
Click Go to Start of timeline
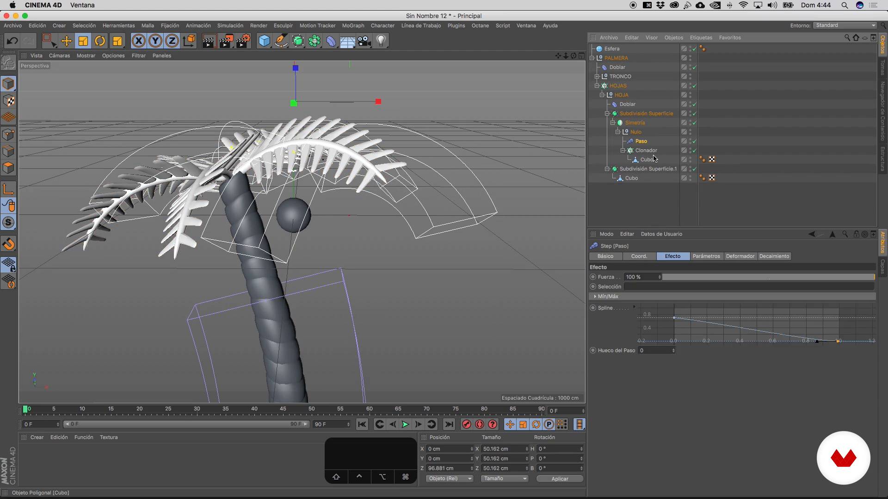(x=362, y=424)
